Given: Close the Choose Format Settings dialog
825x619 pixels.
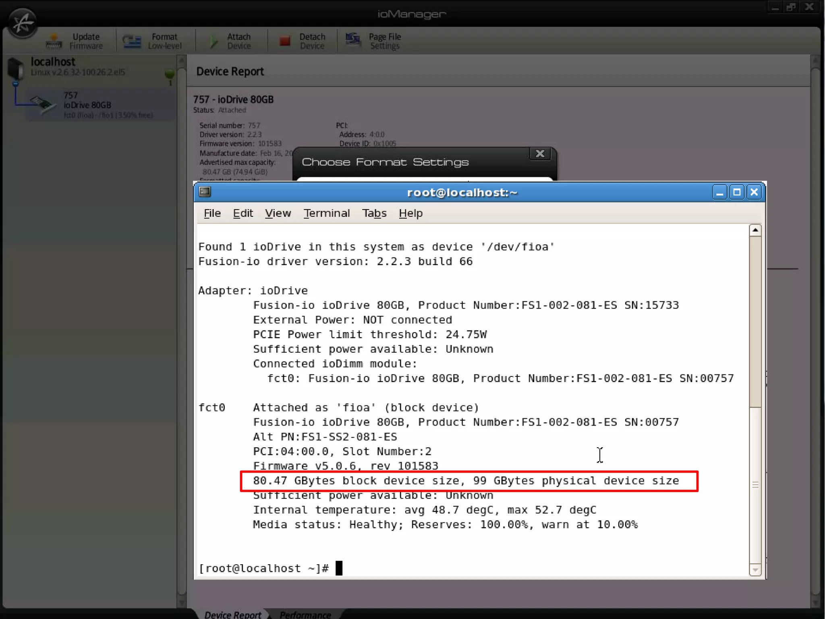Looking at the screenshot, I should tap(540, 154).
